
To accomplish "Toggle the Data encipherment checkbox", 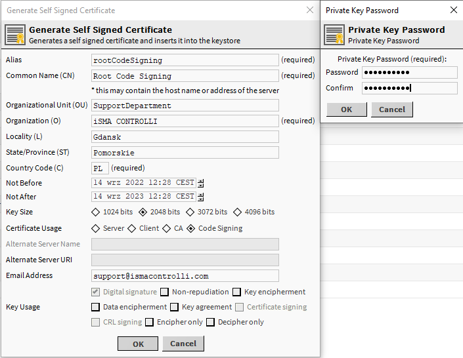I will coord(96,307).
